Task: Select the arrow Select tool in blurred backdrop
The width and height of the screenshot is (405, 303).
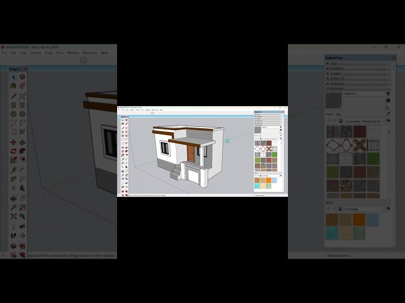Action: (x=13, y=77)
